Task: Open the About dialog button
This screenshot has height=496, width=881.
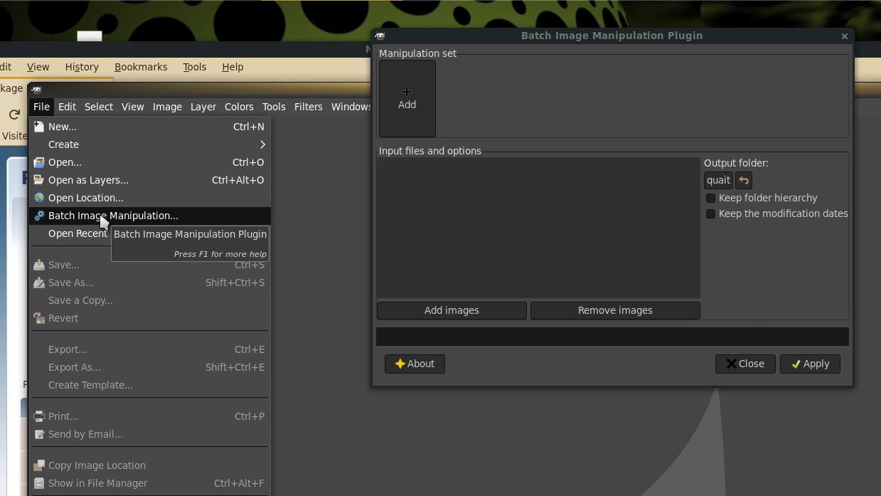Action: 415,364
